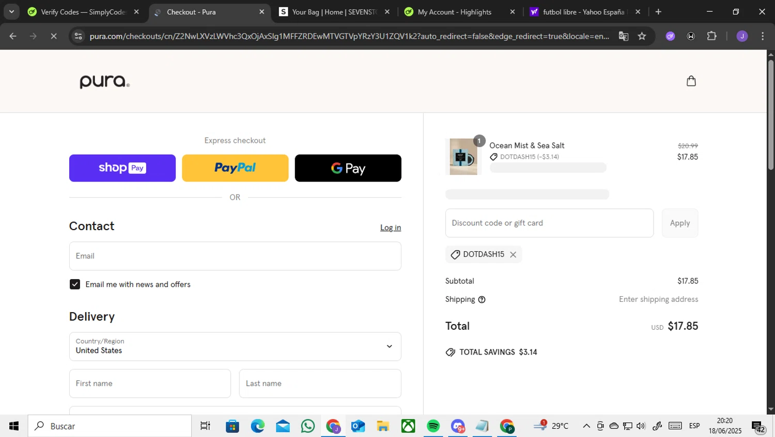Switch to the futbol libre Yahoo España tab
The width and height of the screenshot is (775, 437).
584,12
